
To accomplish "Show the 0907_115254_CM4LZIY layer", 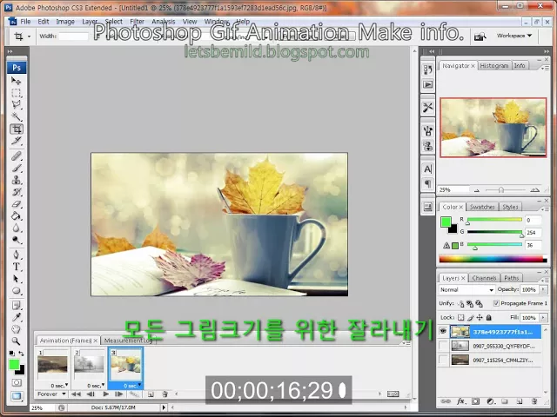I will click(443, 360).
